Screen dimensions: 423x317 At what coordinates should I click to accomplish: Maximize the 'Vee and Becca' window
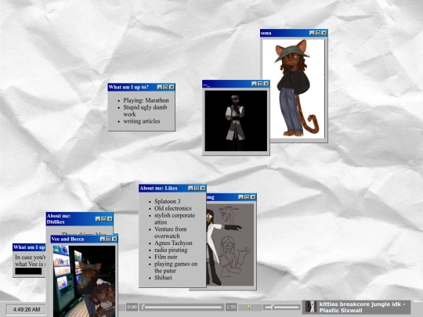[108, 239]
